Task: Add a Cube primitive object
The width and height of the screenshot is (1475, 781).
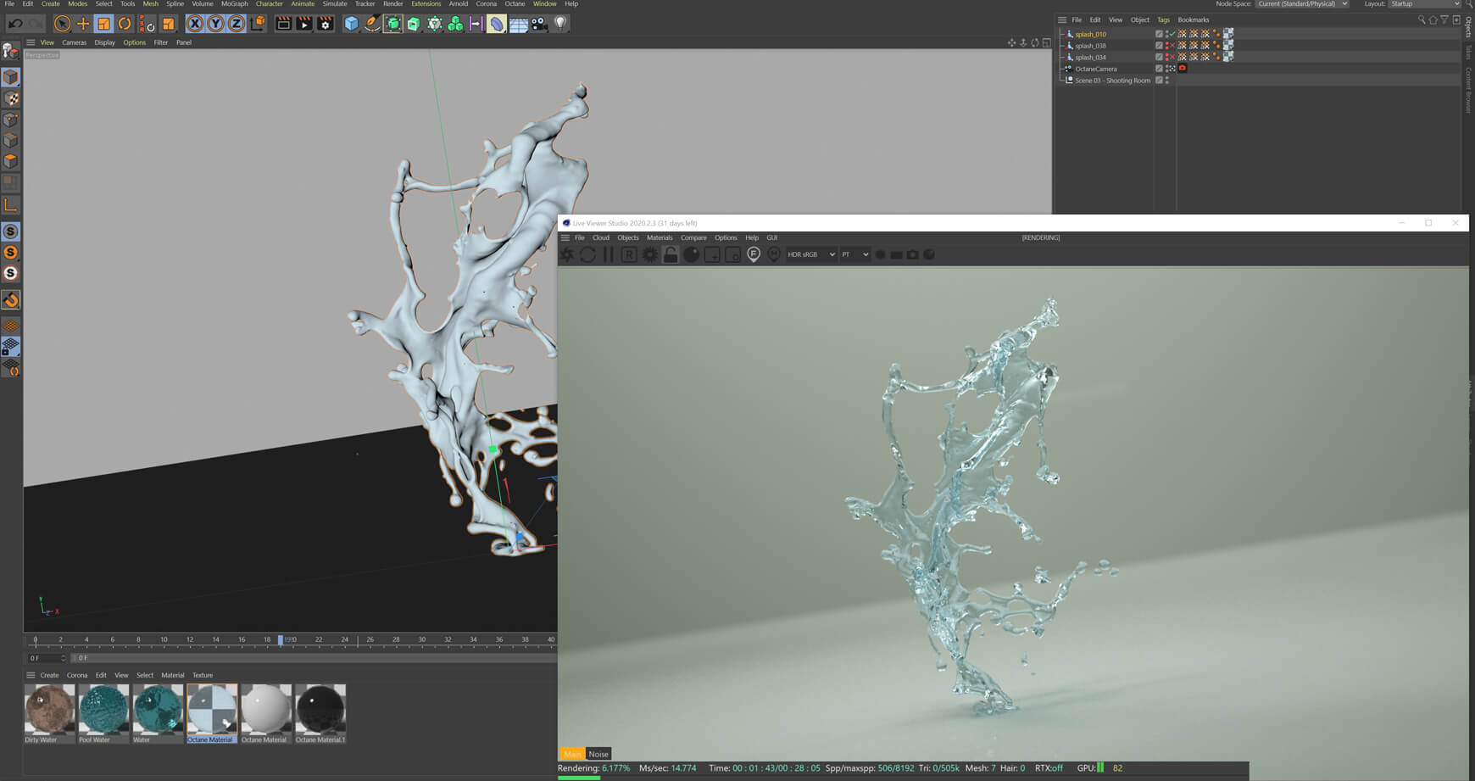Action: 351,24
